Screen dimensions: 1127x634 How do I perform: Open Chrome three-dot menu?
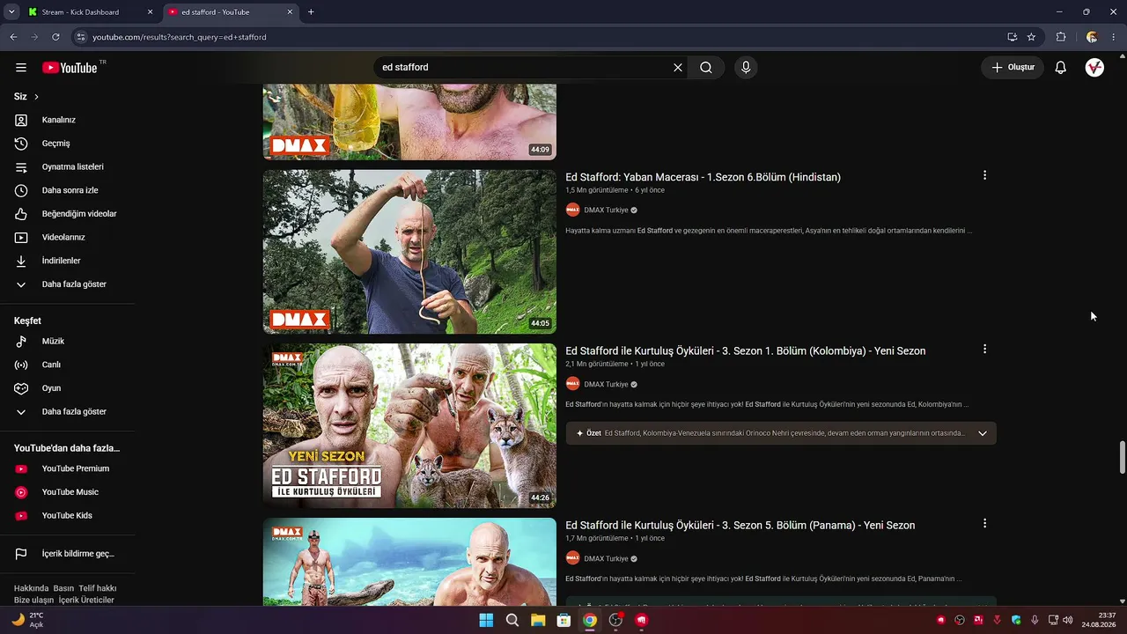1114,37
